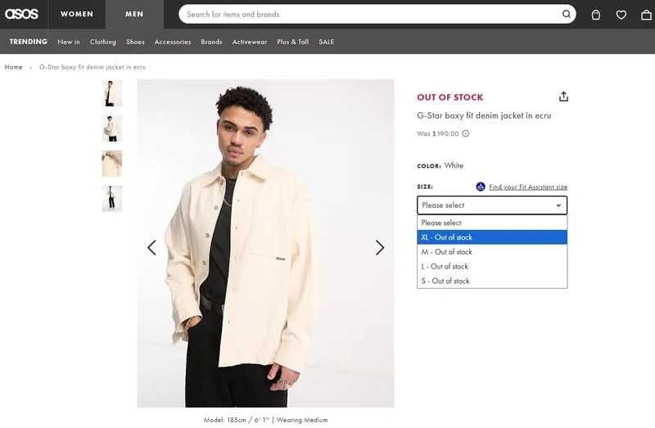Click the search magnifier icon
Image resolution: width=655 pixels, height=428 pixels.
pyautogui.click(x=567, y=14)
